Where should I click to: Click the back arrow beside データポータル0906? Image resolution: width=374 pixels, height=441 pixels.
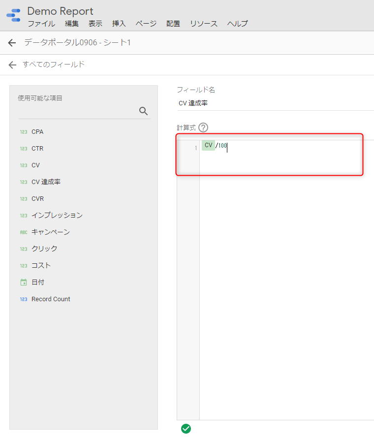tap(12, 43)
